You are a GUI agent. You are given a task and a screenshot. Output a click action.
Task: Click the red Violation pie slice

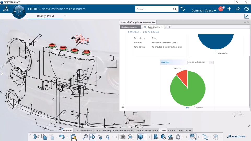pos(183,78)
